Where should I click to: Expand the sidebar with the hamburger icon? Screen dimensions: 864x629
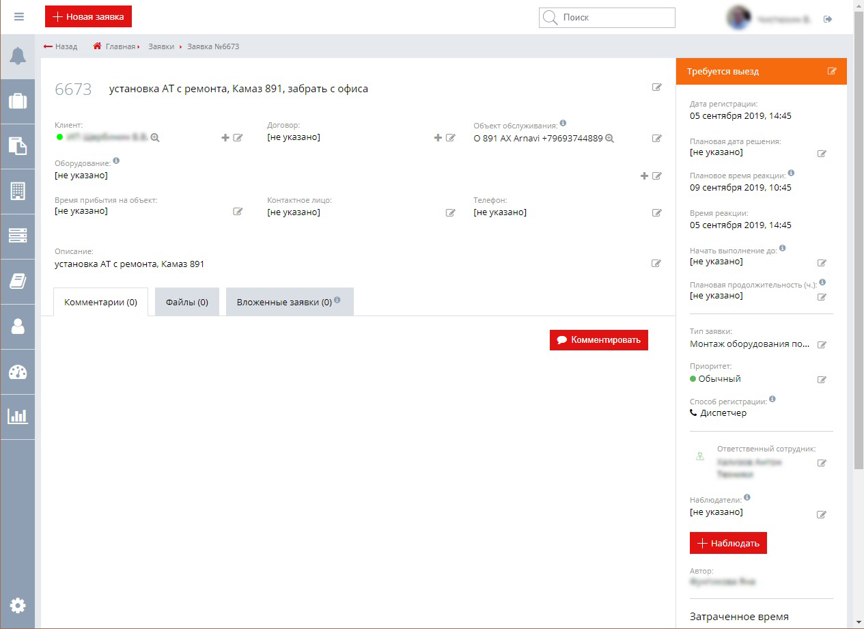coord(18,16)
